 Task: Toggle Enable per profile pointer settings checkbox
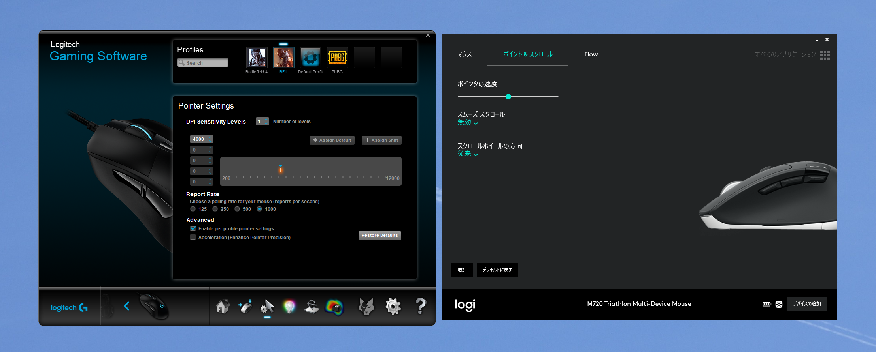193,228
